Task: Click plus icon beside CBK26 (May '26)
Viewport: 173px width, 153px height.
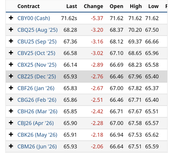Action: click(11, 135)
